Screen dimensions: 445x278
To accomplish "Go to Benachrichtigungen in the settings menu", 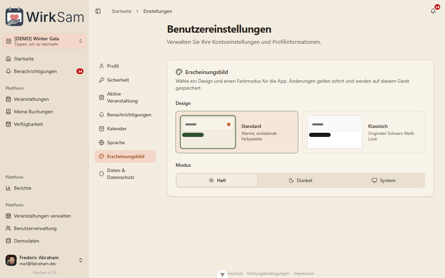I will pyautogui.click(x=125, y=115).
